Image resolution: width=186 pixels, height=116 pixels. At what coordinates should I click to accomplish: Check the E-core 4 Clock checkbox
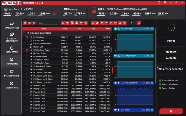click(27, 98)
